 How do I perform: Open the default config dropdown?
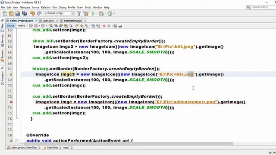60,13
